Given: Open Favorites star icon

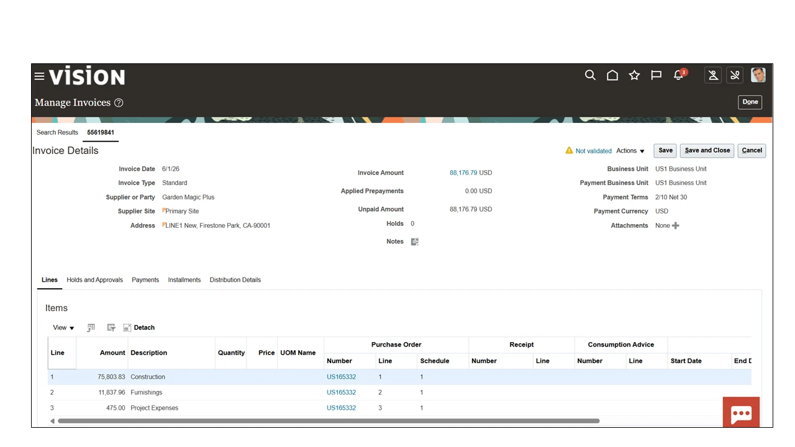Looking at the screenshot, I should click(634, 75).
